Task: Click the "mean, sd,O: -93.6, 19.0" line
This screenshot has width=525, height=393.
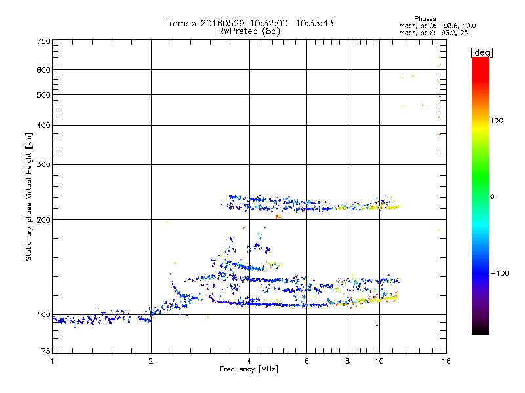Action: click(437, 26)
